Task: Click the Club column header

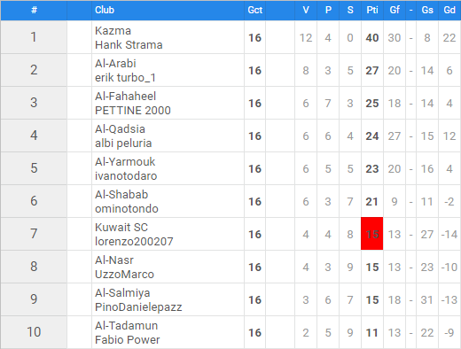Action: 105,10
